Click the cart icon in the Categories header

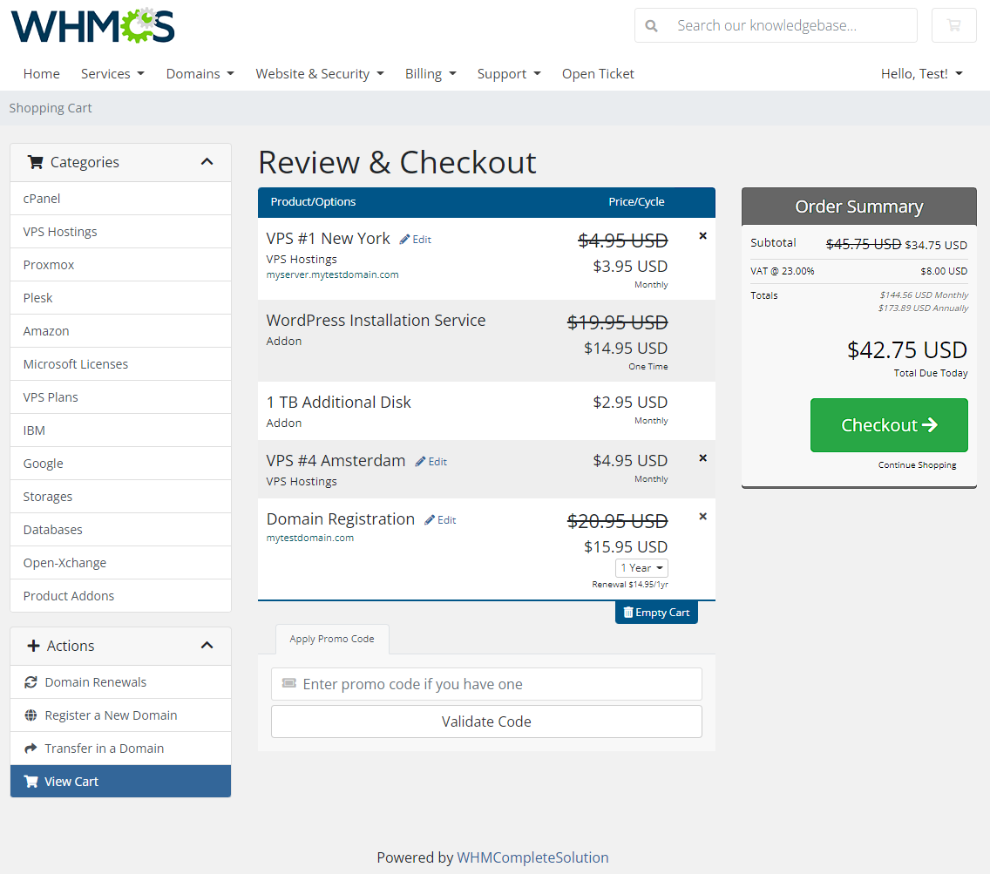tap(36, 162)
